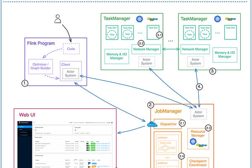
Task: Click the Client label
Action: click(66, 64)
